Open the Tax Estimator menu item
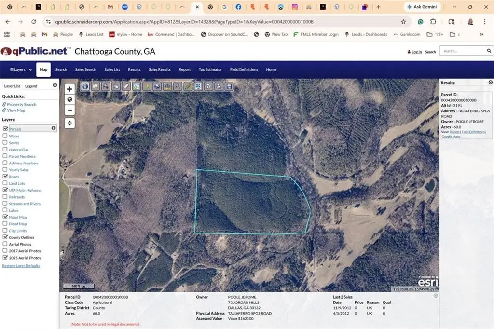Screen dimensions: 494x329 (x=210, y=69)
